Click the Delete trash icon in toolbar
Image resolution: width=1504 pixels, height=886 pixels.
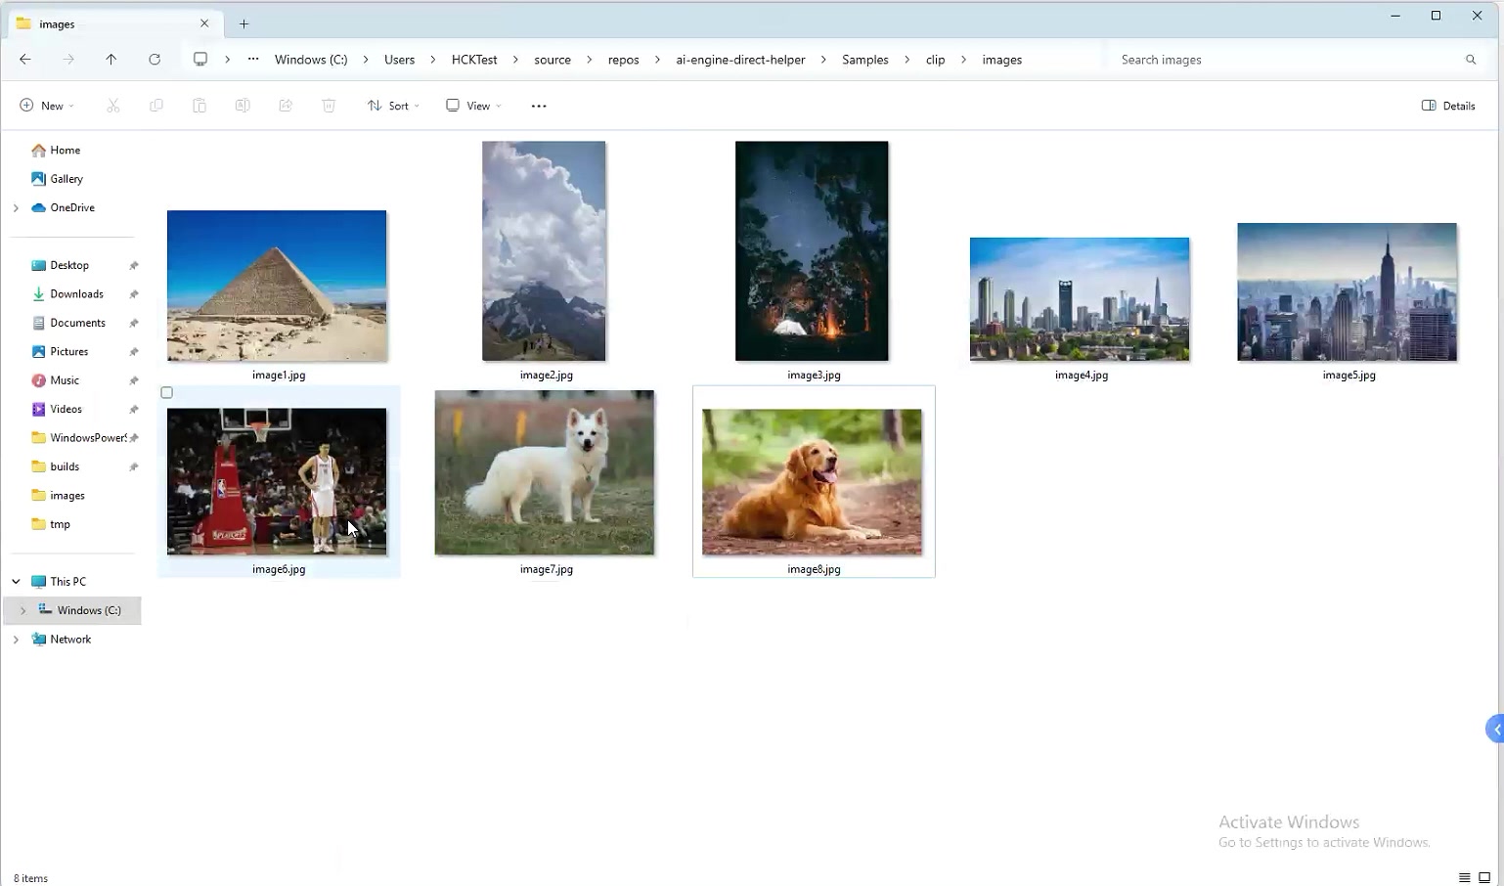coord(329,106)
